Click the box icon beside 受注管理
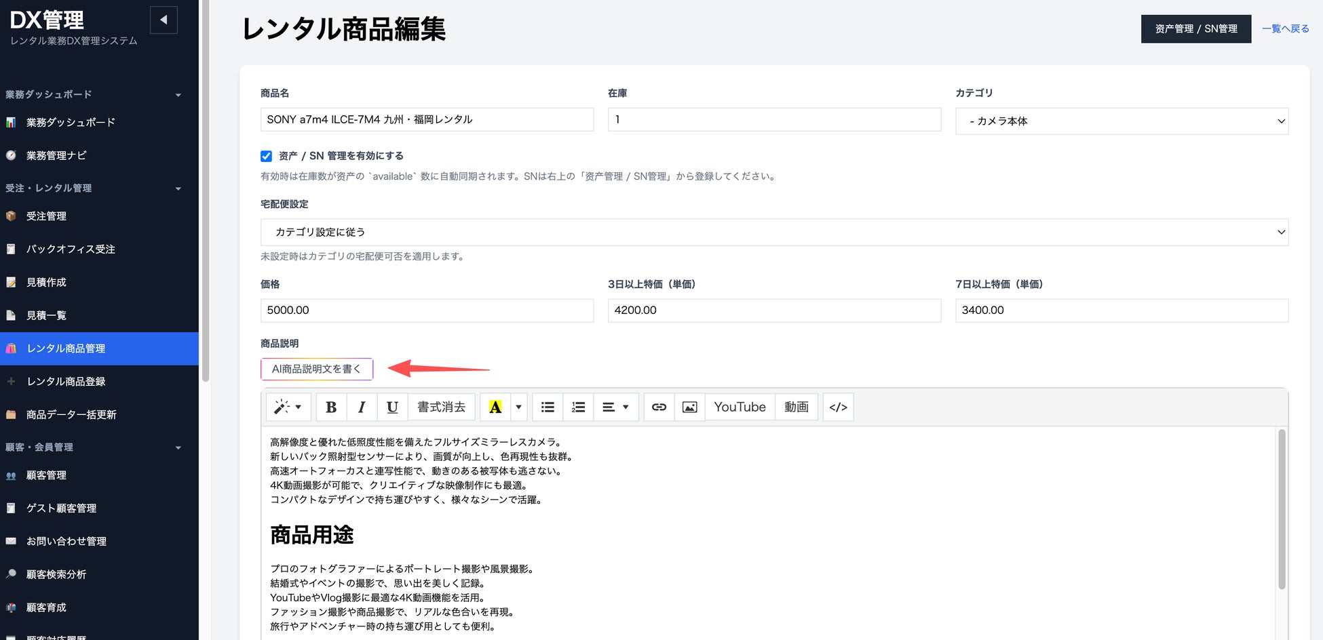Image resolution: width=1323 pixels, height=640 pixels. (x=11, y=216)
